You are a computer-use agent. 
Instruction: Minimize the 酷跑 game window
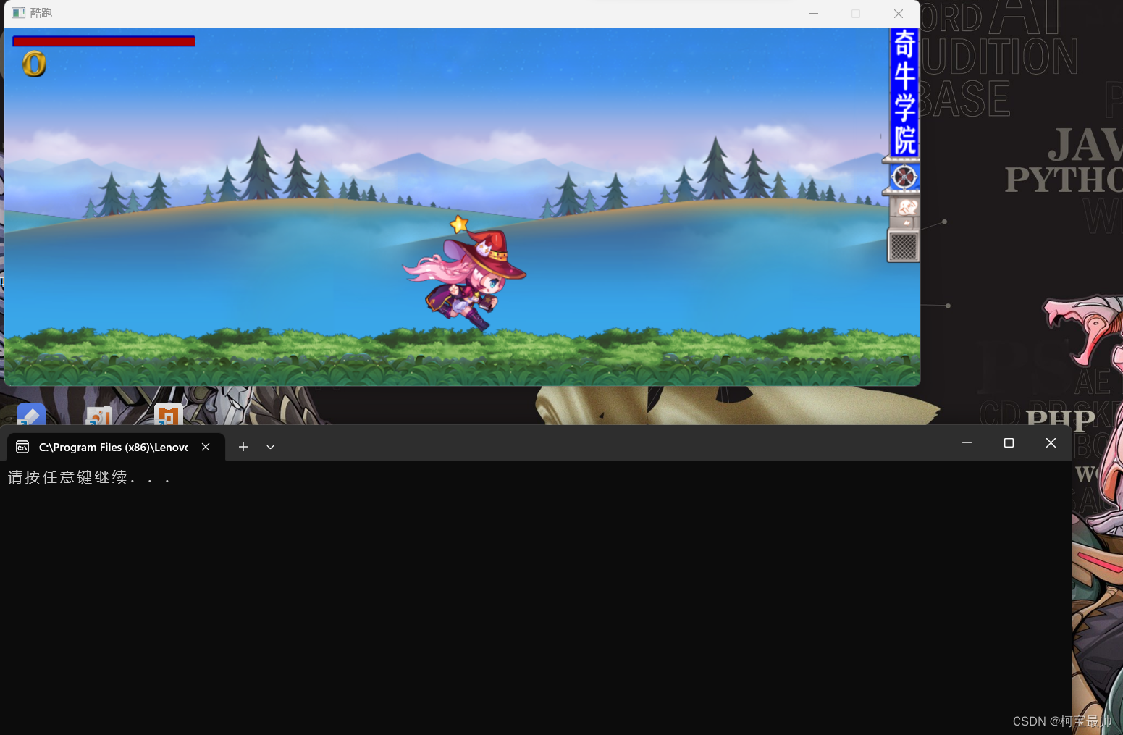(x=814, y=13)
